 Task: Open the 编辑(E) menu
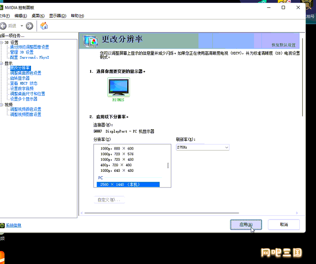click(21, 16)
